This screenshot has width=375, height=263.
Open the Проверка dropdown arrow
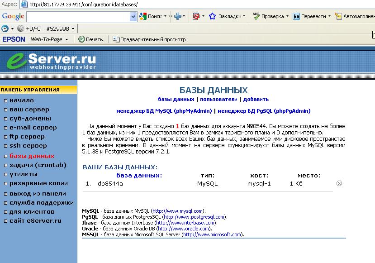[287, 16]
